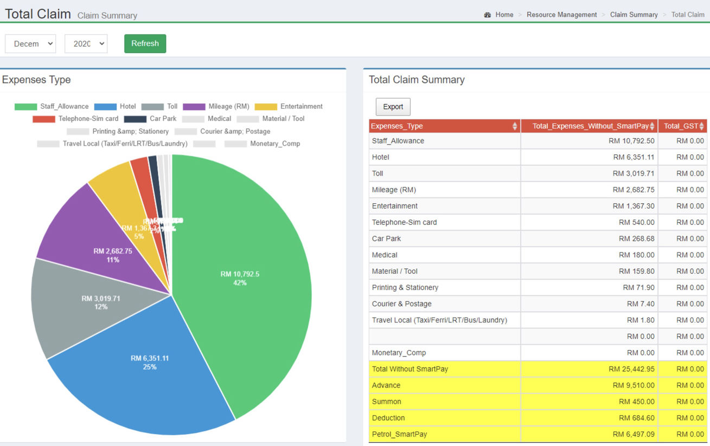The height and width of the screenshot is (446, 710).
Task: Toggle Hotel legend entry
Action: pos(115,107)
